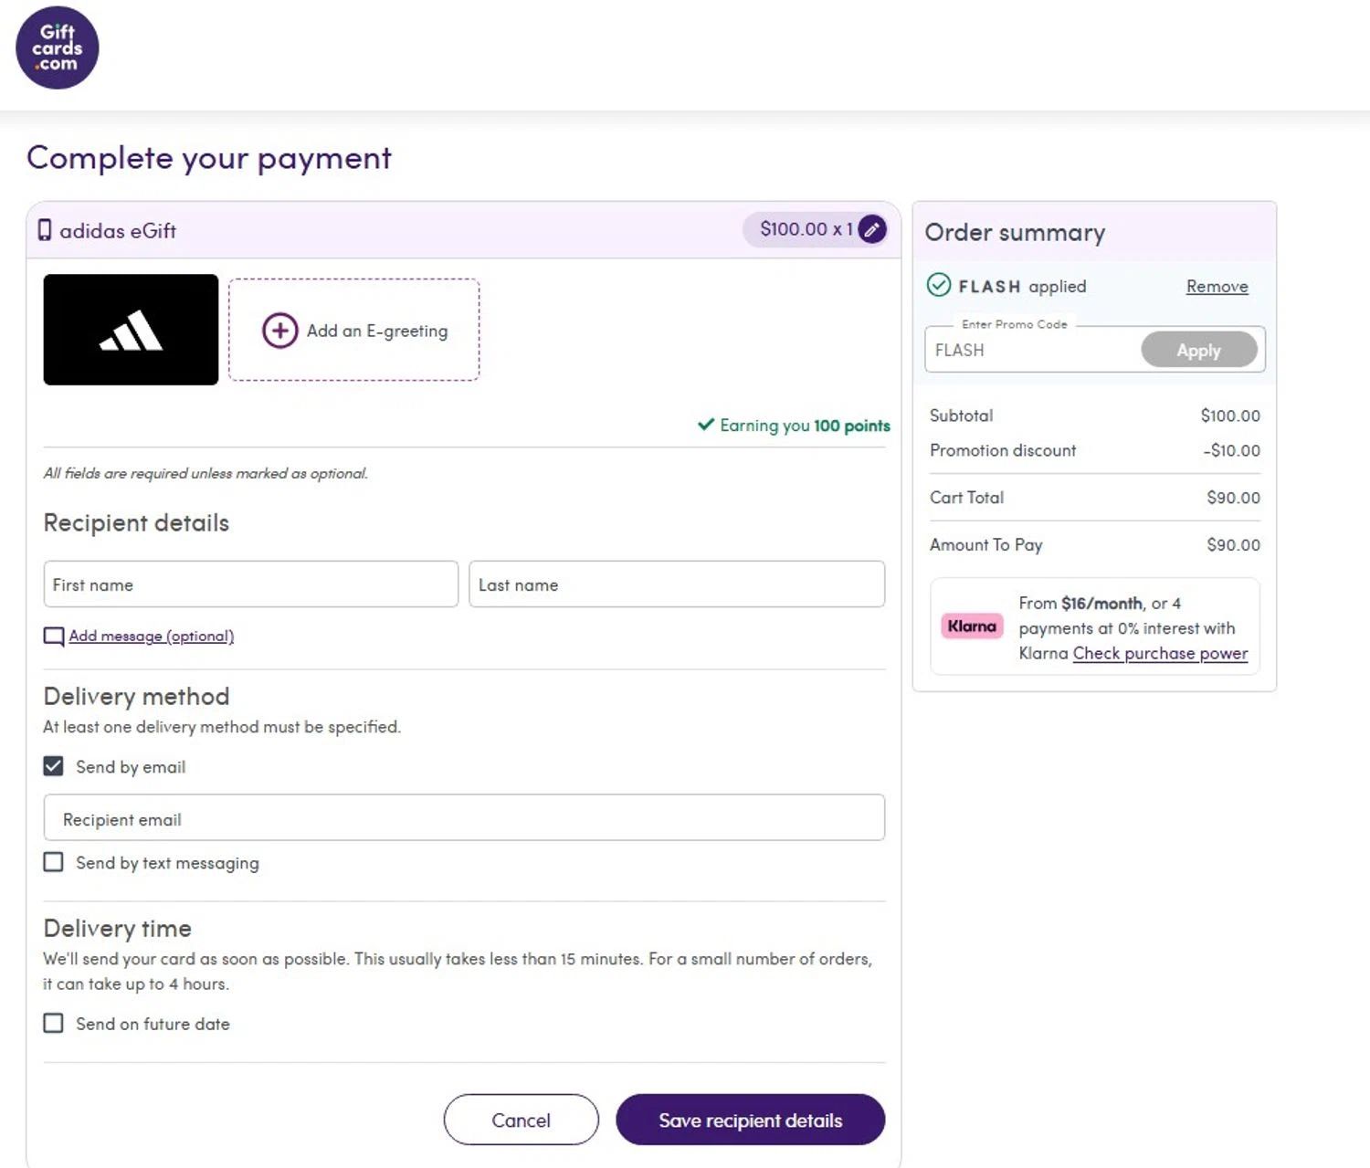The image size is (1370, 1168).
Task: Click the phone icon next to adidas eGift
Action: coord(45,230)
